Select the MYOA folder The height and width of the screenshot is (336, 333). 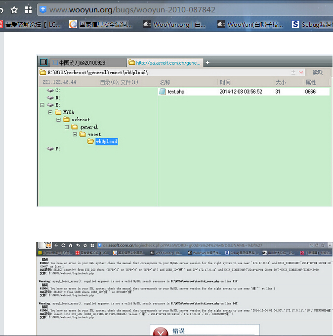(65, 112)
